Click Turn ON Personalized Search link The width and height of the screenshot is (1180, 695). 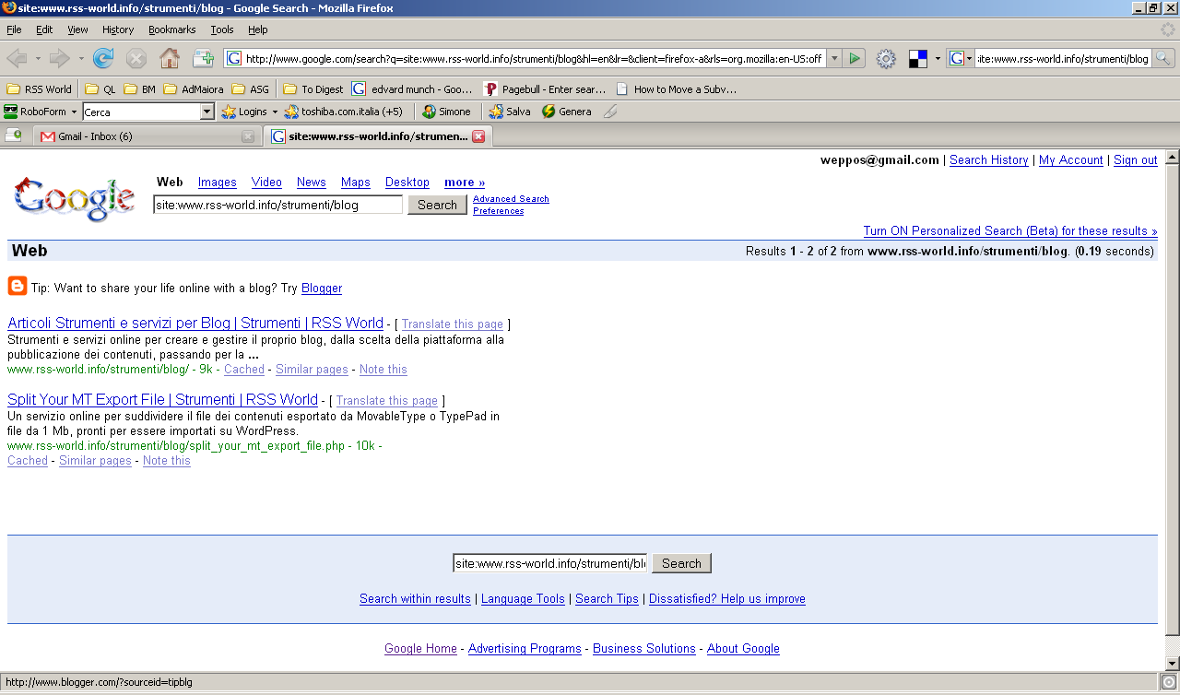point(1010,231)
